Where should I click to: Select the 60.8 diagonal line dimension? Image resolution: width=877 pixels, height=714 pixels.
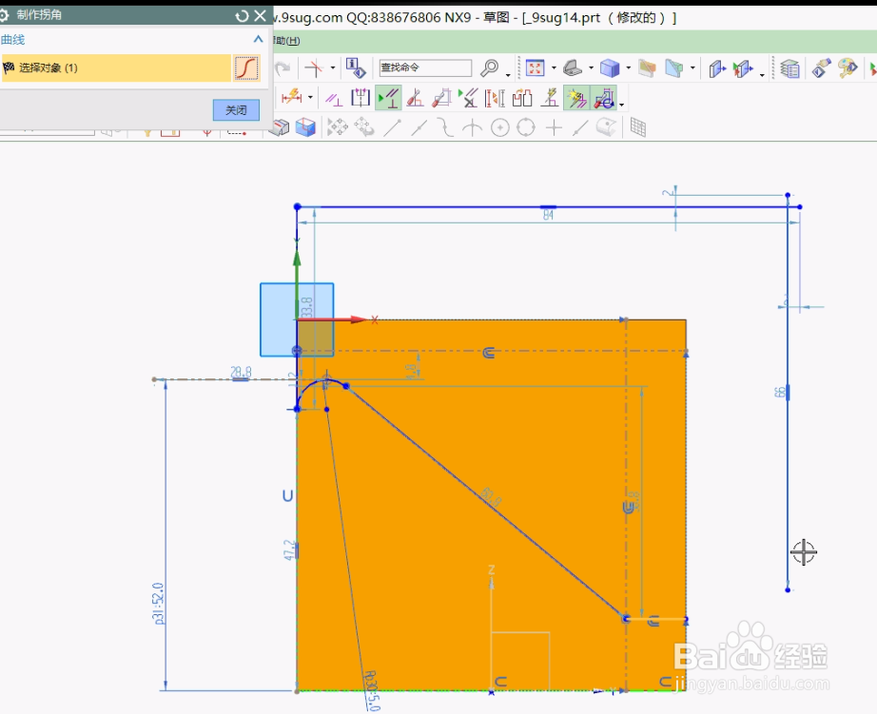[x=491, y=496]
